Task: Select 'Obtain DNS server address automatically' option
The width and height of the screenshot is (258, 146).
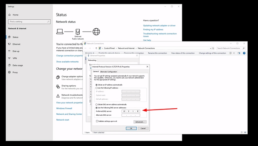Action: pos(96,105)
